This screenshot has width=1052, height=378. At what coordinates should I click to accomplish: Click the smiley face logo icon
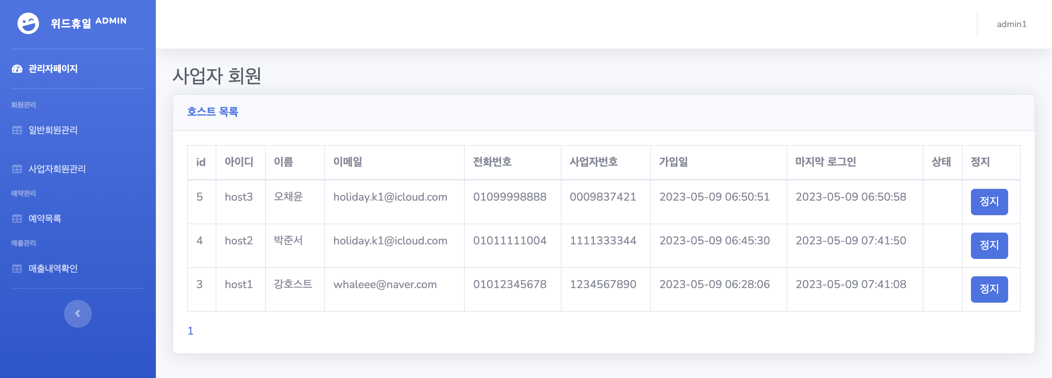pos(28,24)
